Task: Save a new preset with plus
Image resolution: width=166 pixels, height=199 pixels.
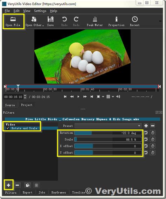Action: [x=146, y=126]
